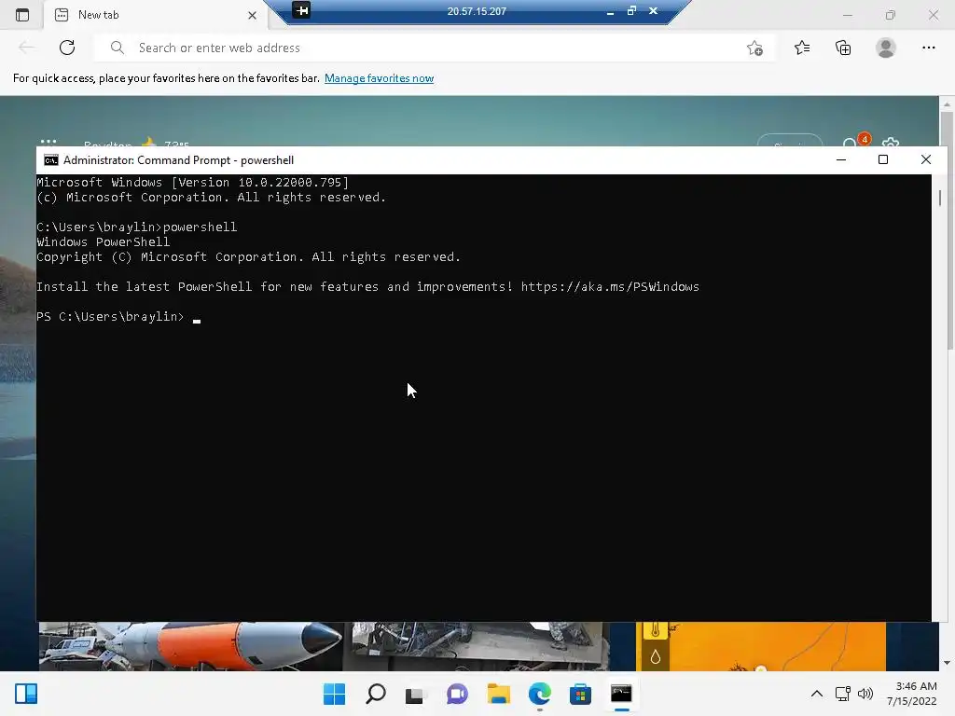Click the browser back arrow
This screenshot has height=716, width=955.
pyautogui.click(x=26, y=48)
